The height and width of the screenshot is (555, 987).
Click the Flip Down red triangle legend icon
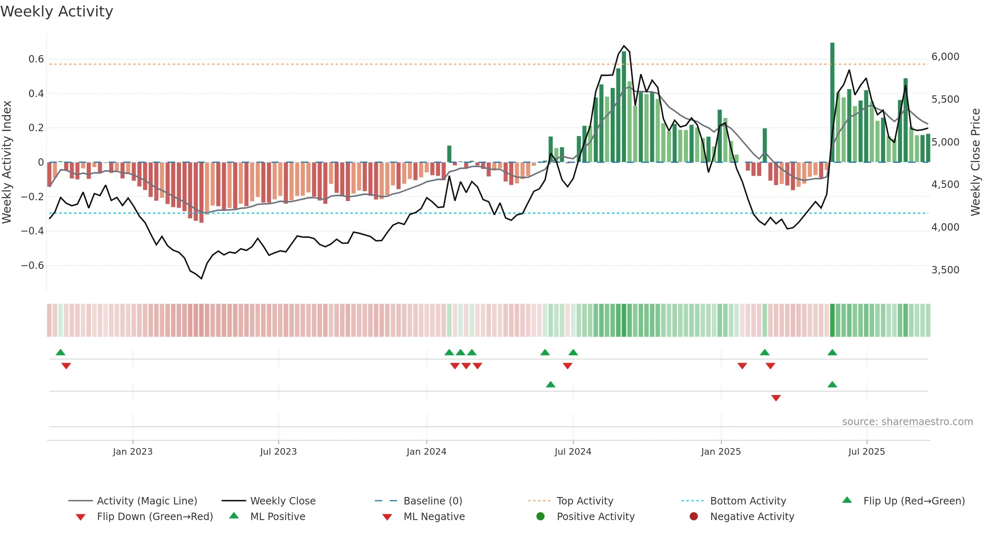point(81,517)
